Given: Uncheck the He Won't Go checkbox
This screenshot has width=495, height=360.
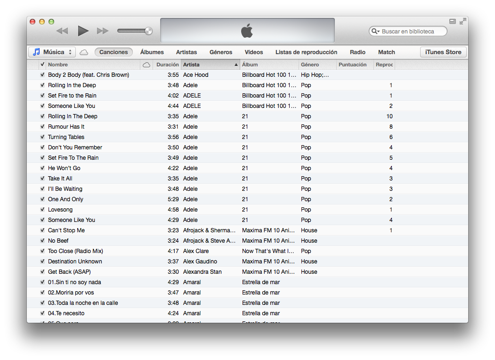Looking at the screenshot, I should pyautogui.click(x=42, y=168).
